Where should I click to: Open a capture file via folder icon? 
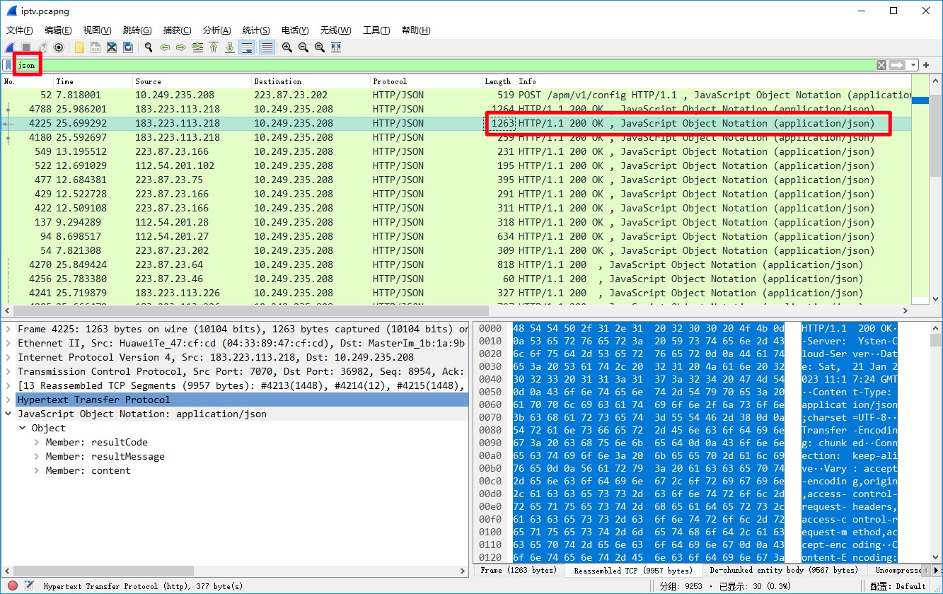pos(79,47)
